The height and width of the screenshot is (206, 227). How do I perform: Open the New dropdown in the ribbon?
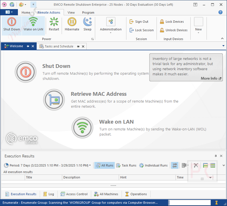199,26
